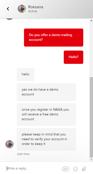Click the 'Just now.' timestamp
The height and width of the screenshot is (174, 93).
point(23,154)
